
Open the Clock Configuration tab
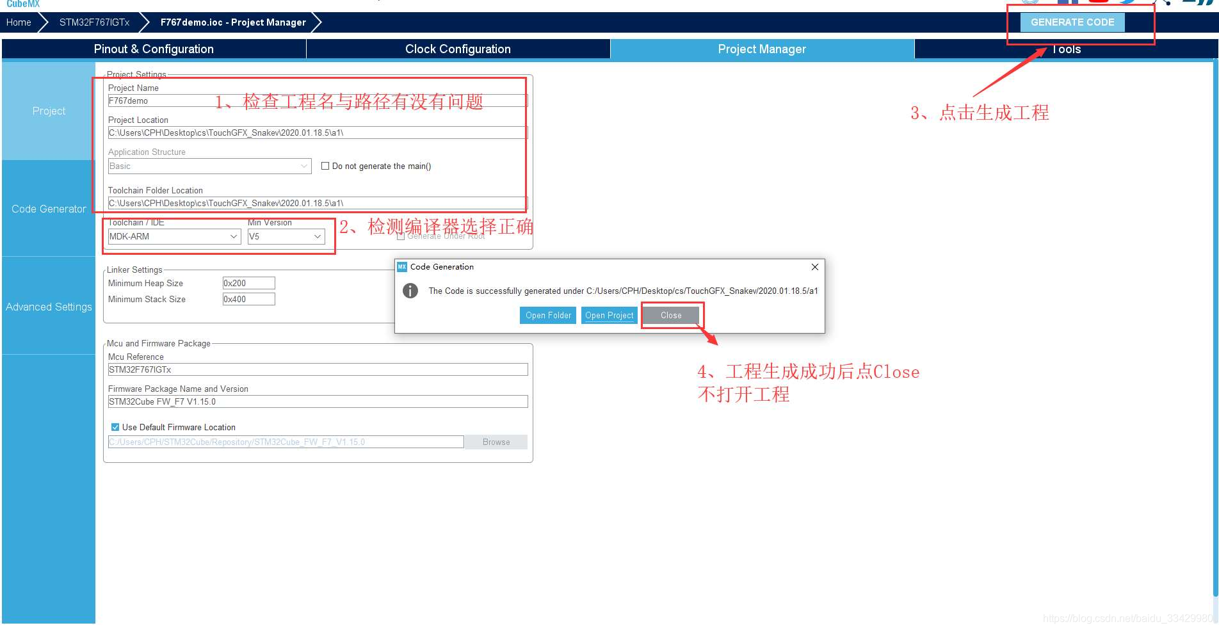458,49
